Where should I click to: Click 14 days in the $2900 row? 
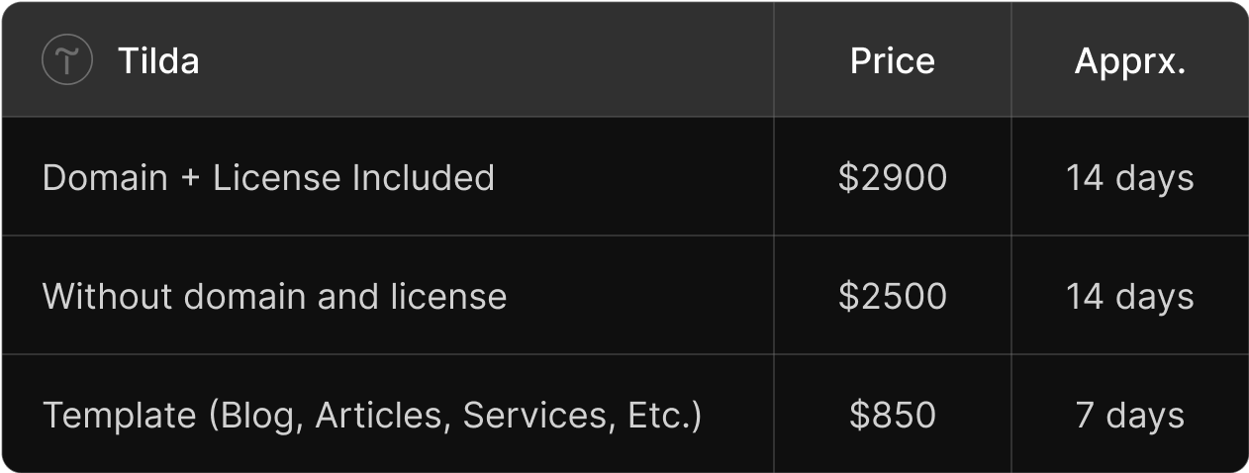point(1129,178)
